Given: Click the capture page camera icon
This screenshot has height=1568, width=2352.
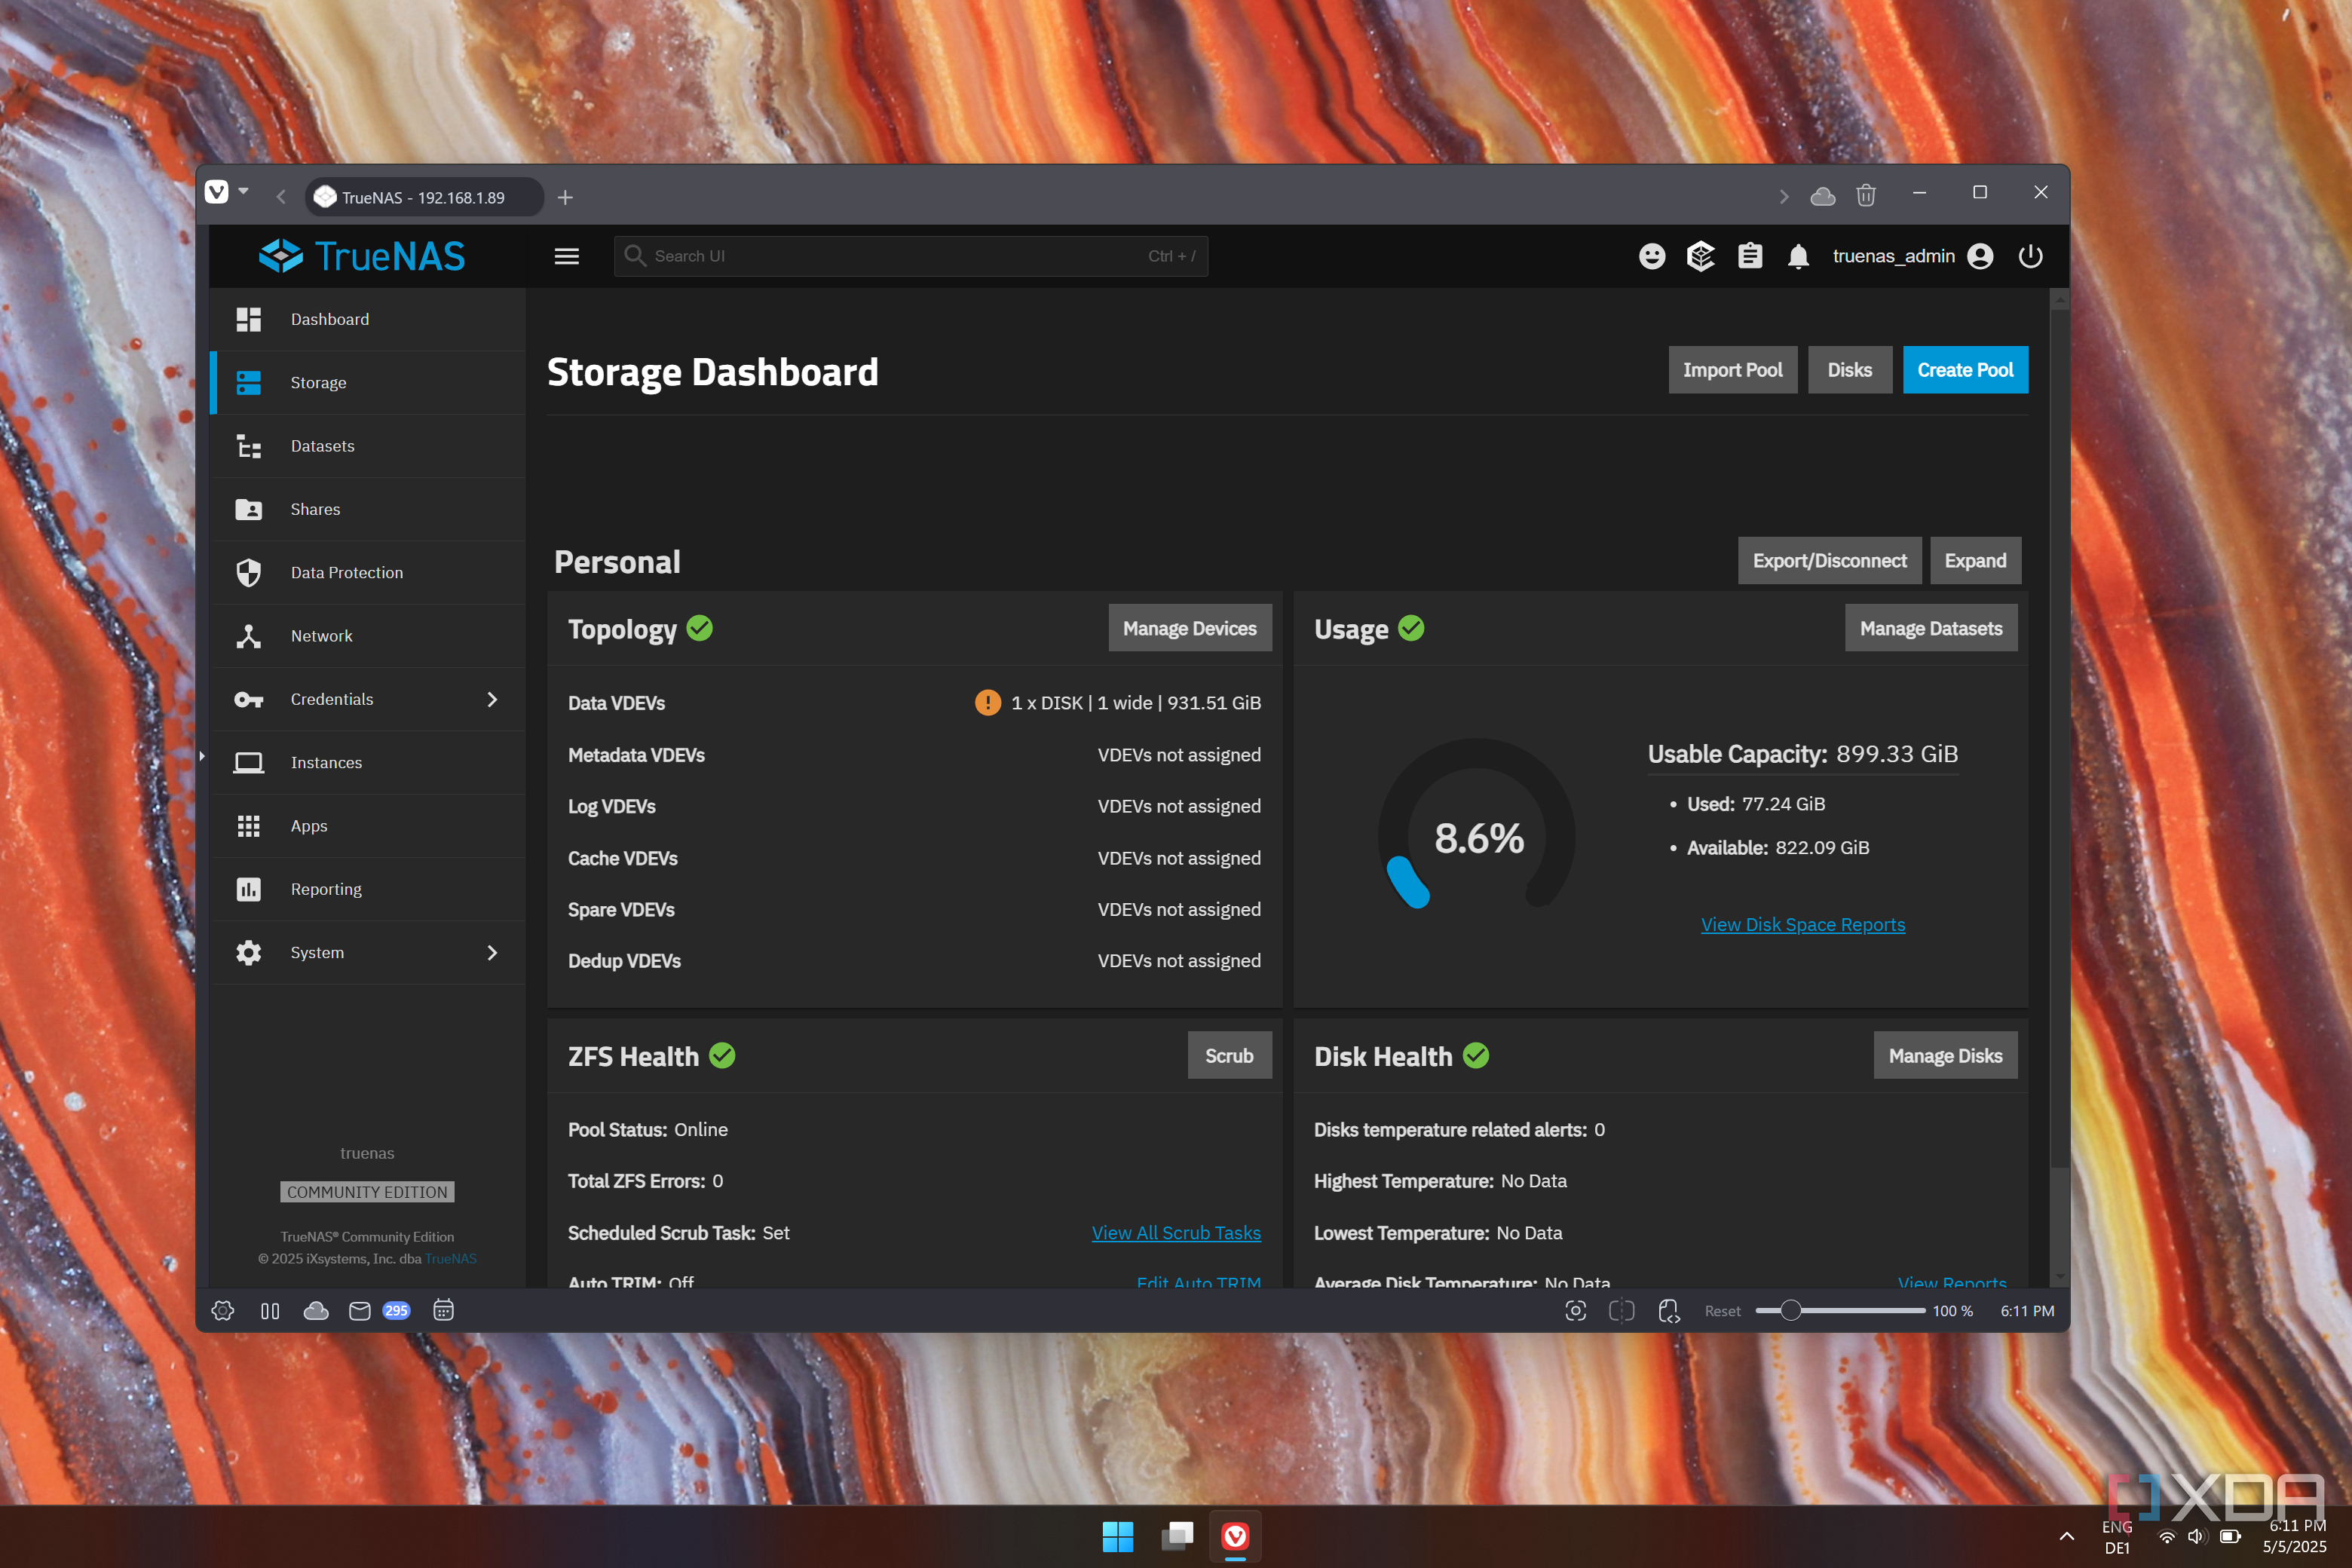Looking at the screenshot, I should click(x=1575, y=1310).
